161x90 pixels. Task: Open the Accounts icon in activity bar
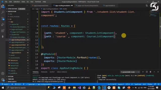pos(3,73)
